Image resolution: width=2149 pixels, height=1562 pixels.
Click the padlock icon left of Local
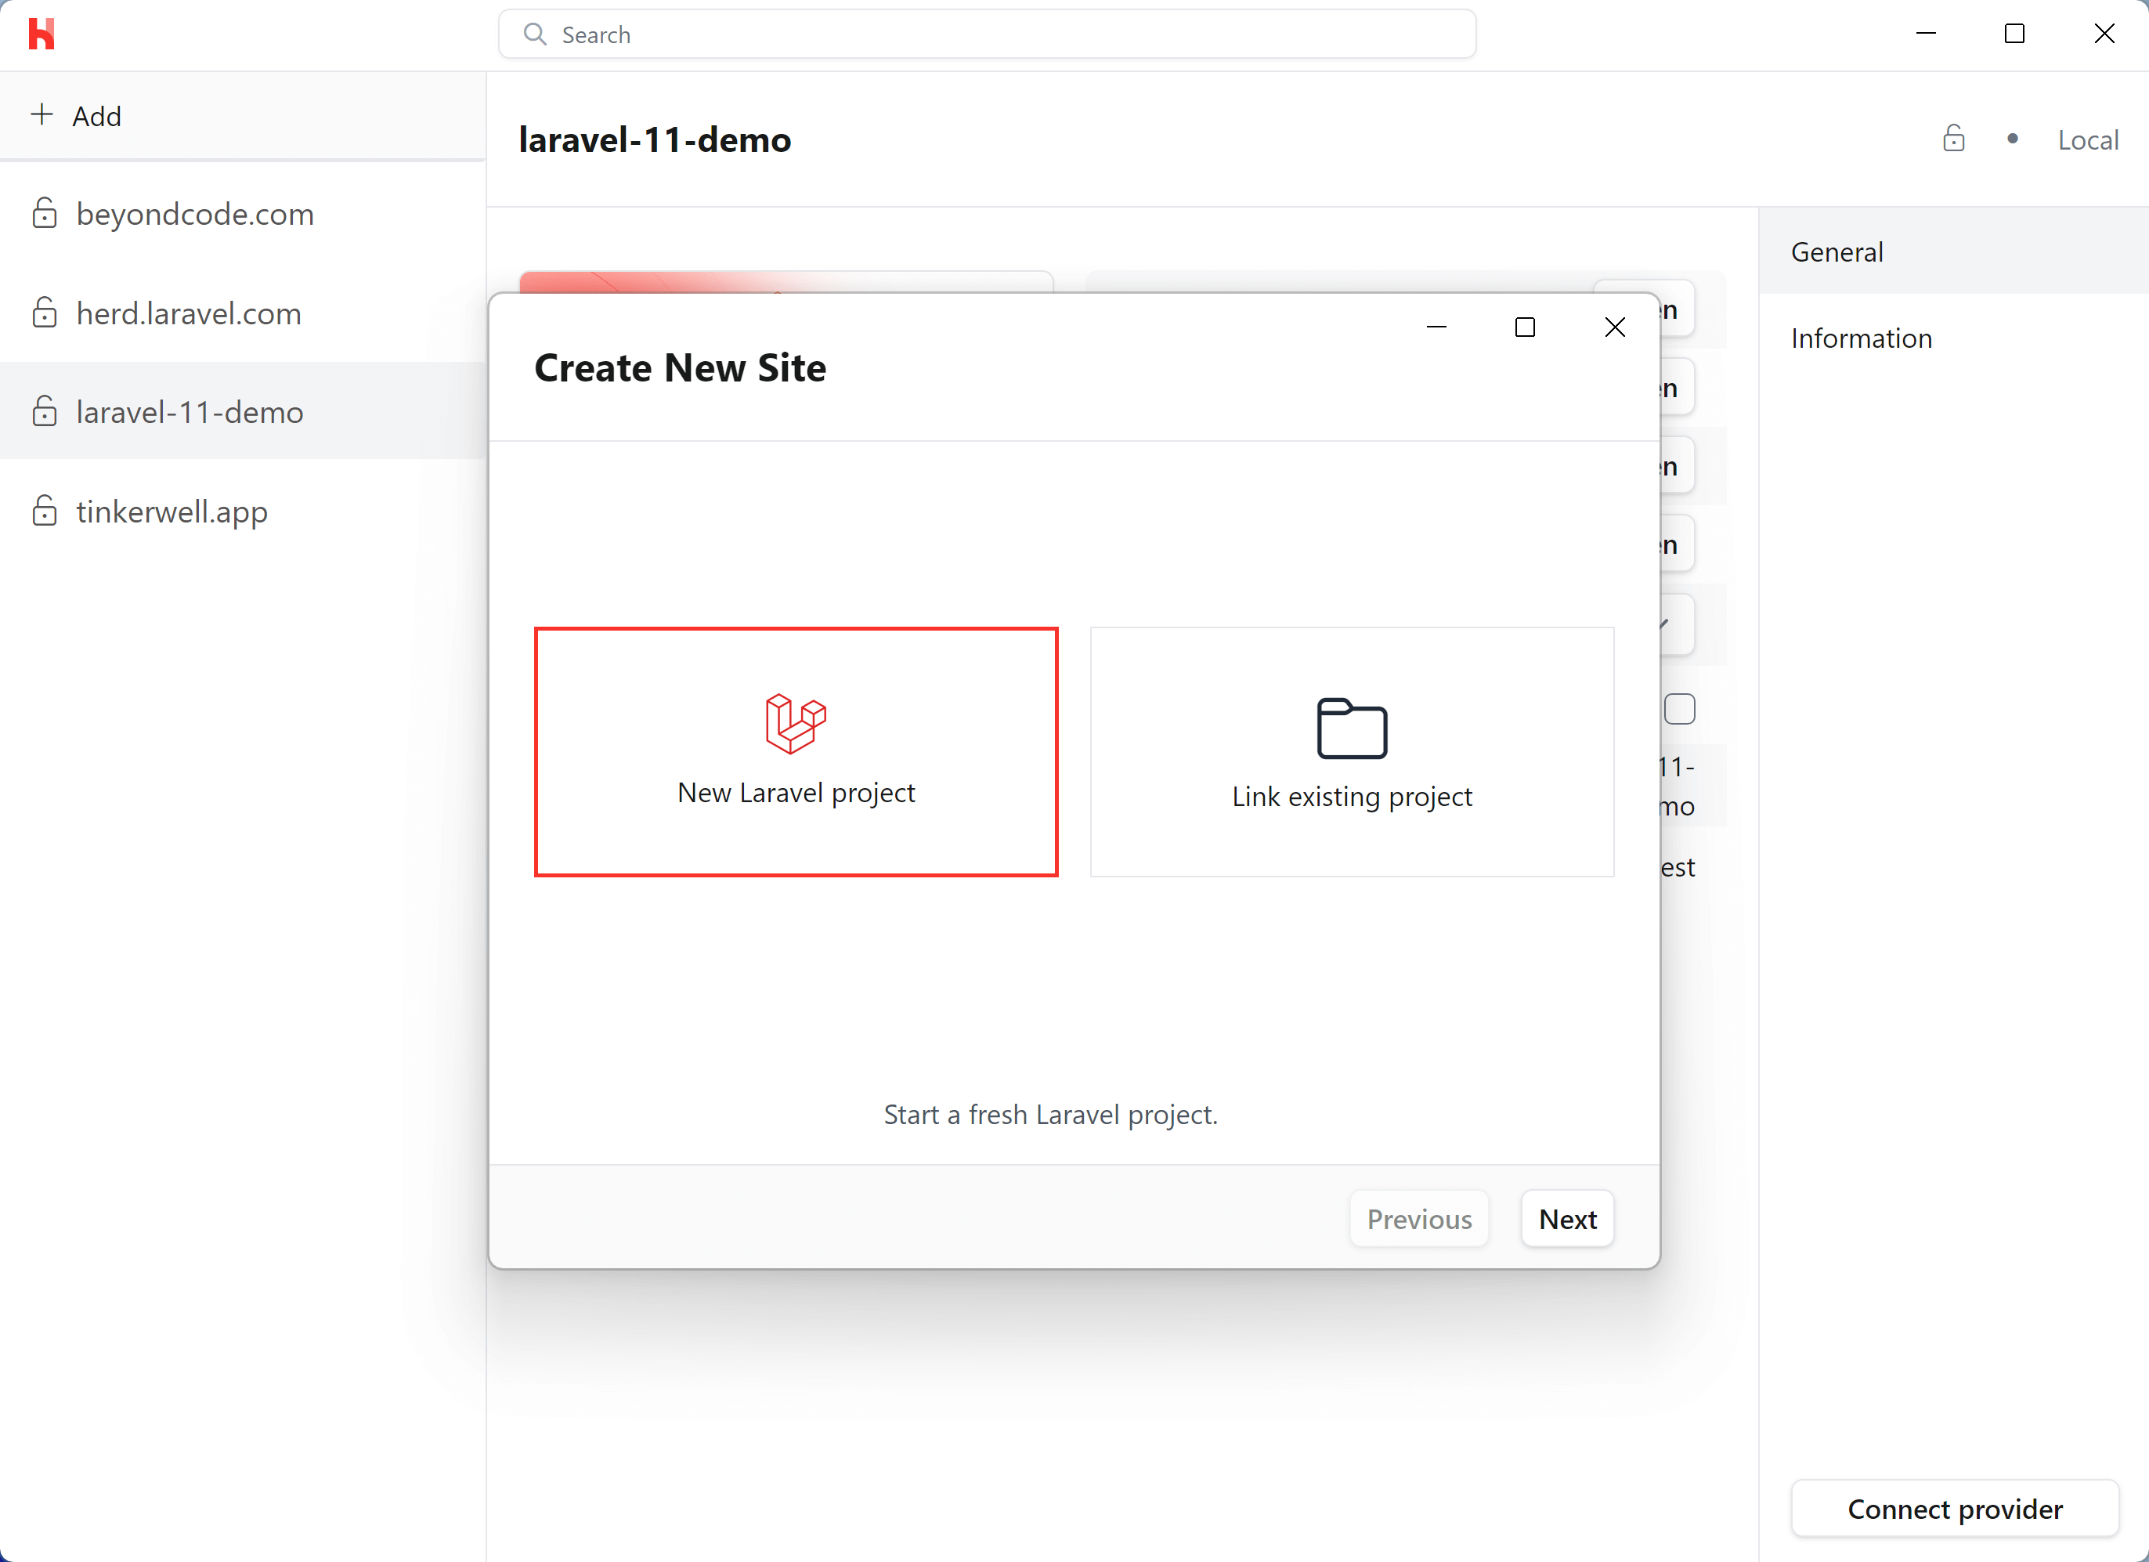pyautogui.click(x=1954, y=139)
